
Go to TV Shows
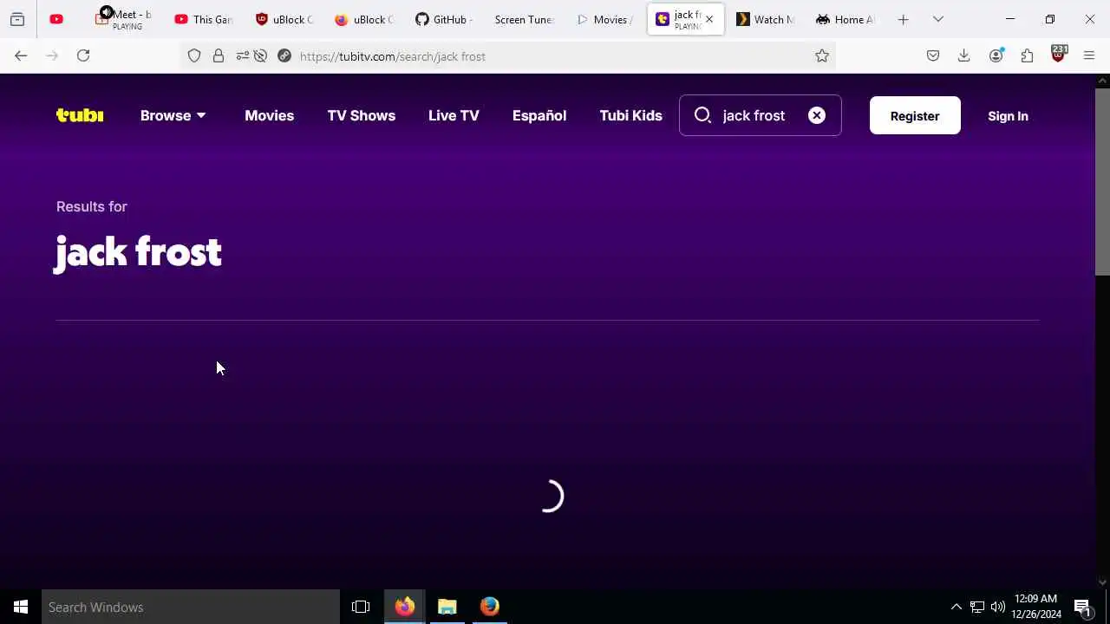click(x=361, y=115)
